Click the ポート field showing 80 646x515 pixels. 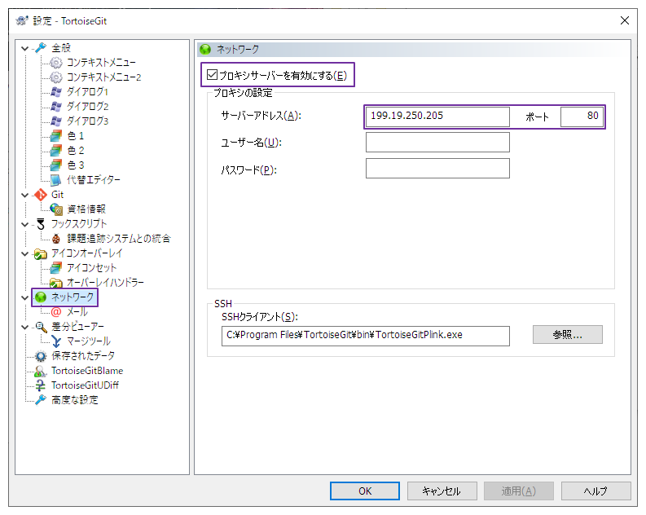click(x=582, y=117)
